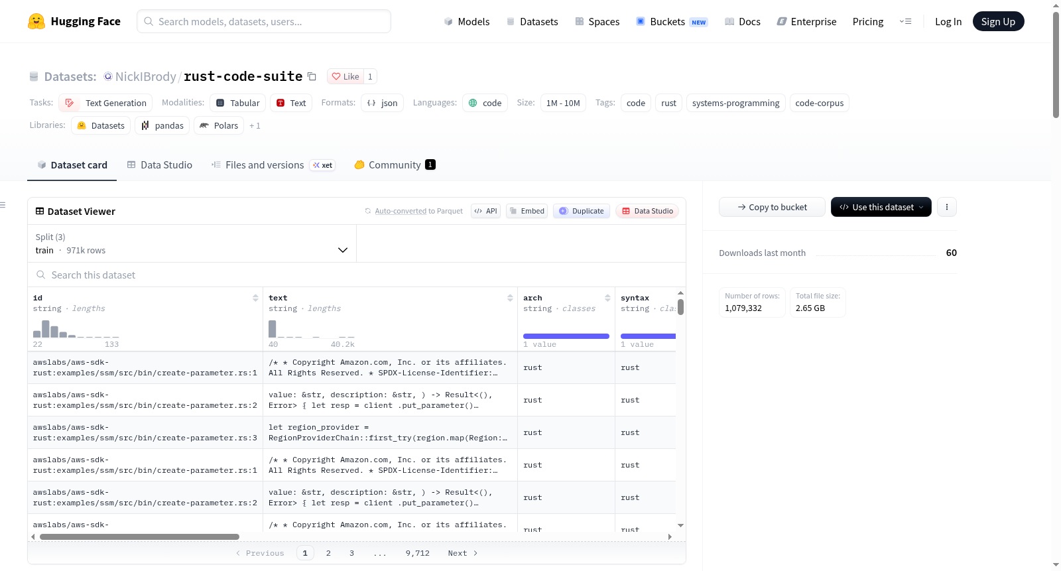Click the xet badge on Files tab
This screenshot has height=571, width=1061.
coord(323,165)
